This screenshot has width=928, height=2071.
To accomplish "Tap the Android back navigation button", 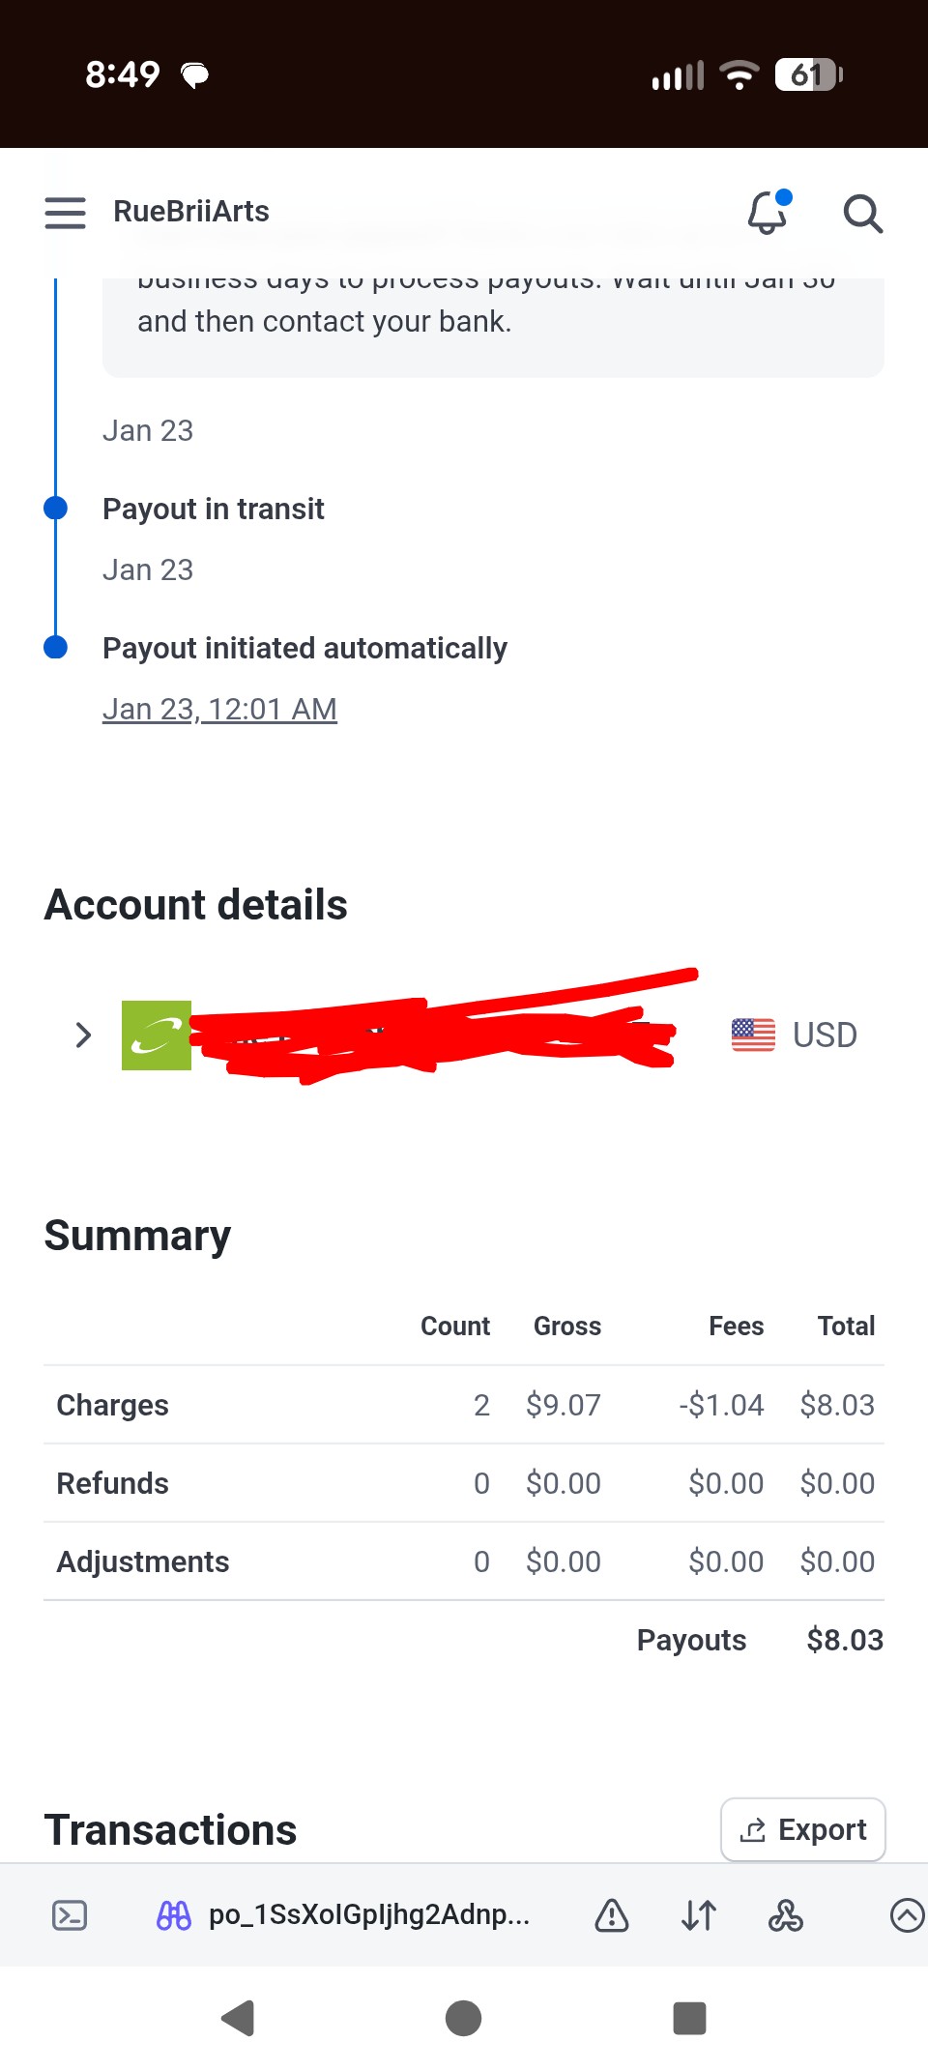I will [238, 2018].
